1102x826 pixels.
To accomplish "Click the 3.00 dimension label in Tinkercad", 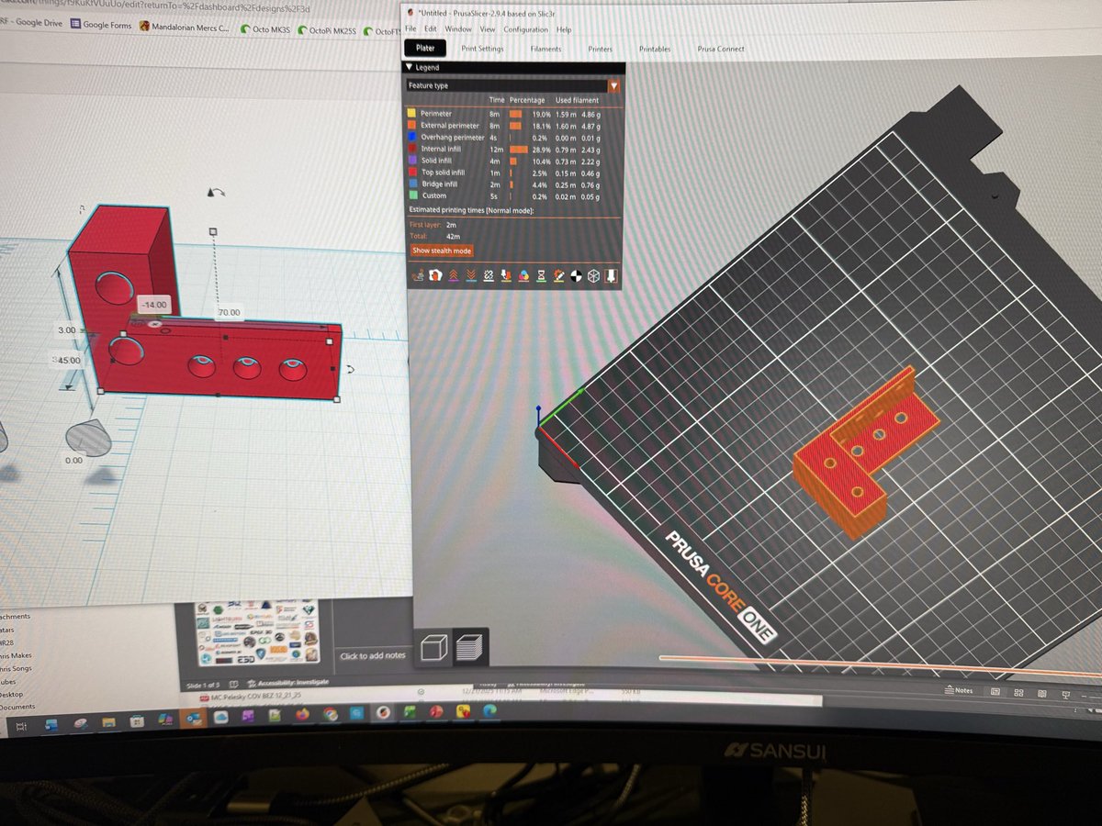I will pos(65,329).
